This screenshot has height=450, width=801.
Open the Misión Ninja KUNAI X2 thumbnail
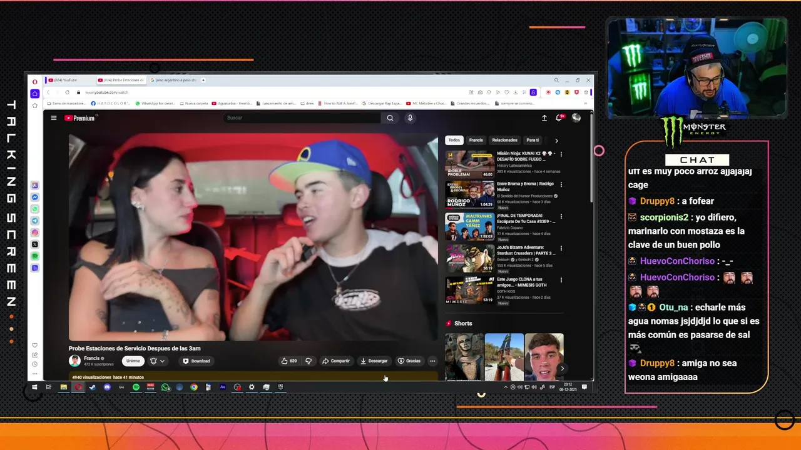(469, 164)
